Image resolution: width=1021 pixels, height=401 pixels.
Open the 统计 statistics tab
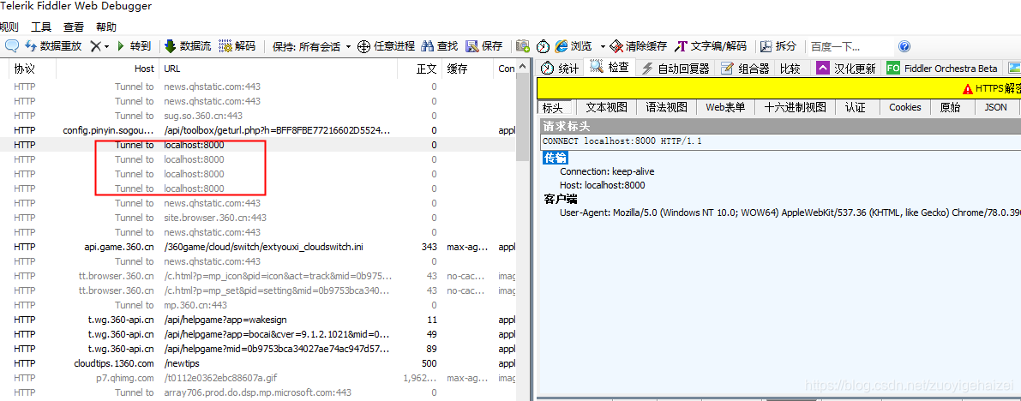(x=559, y=69)
